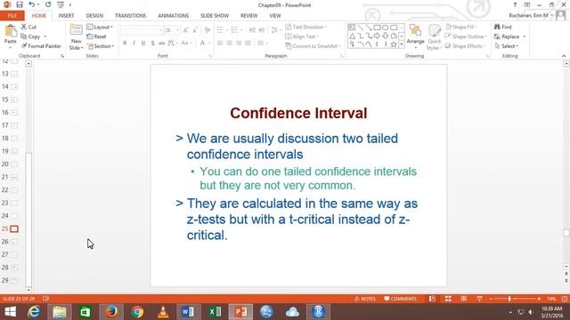The height and width of the screenshot is (320, 570).
Task: Switch to the TRANSITIONS tab
Action: (x=131, y=16)
